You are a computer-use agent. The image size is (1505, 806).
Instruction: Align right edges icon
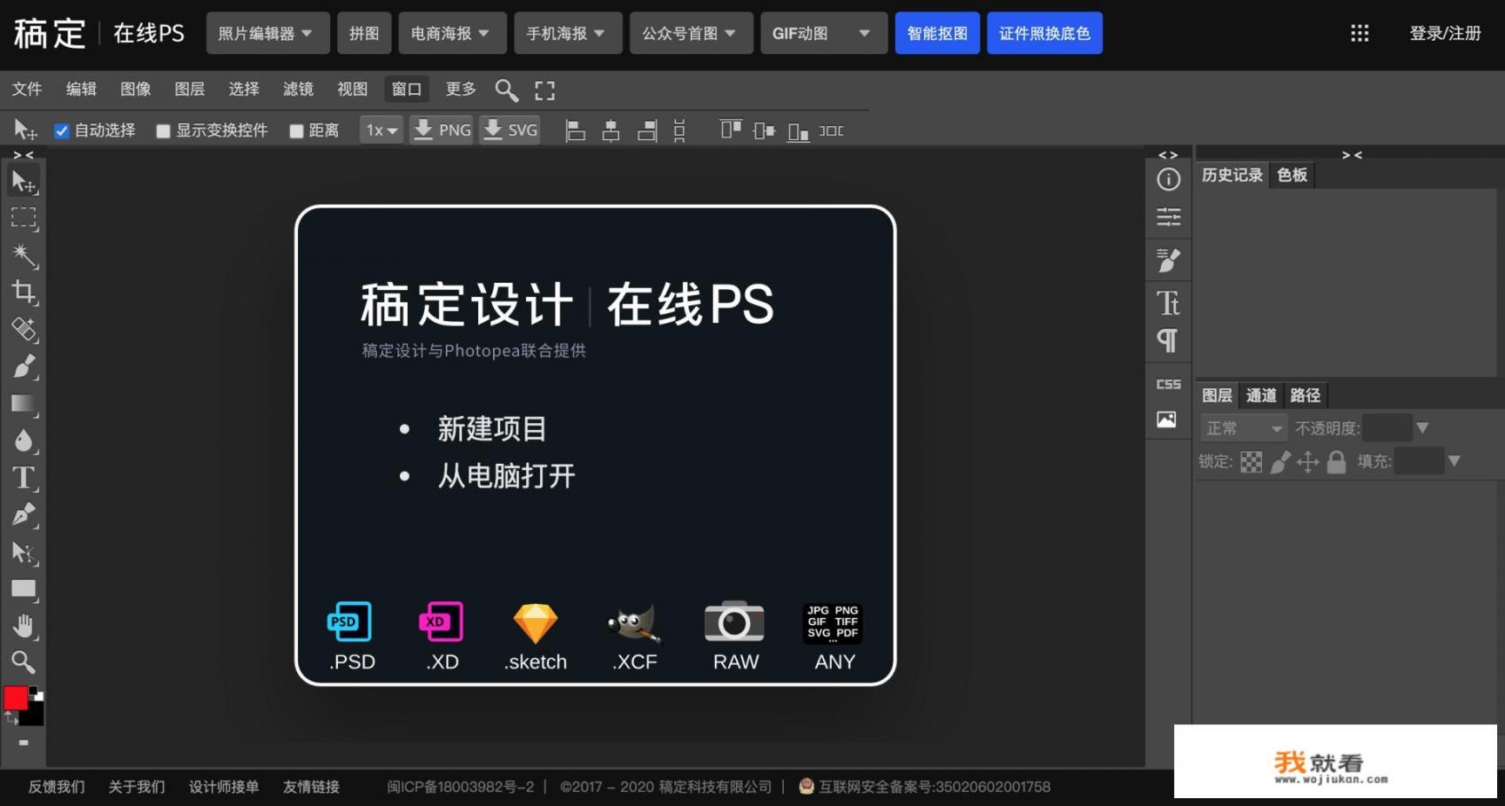point(646,131)
